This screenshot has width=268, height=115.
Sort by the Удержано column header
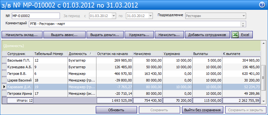177,54
